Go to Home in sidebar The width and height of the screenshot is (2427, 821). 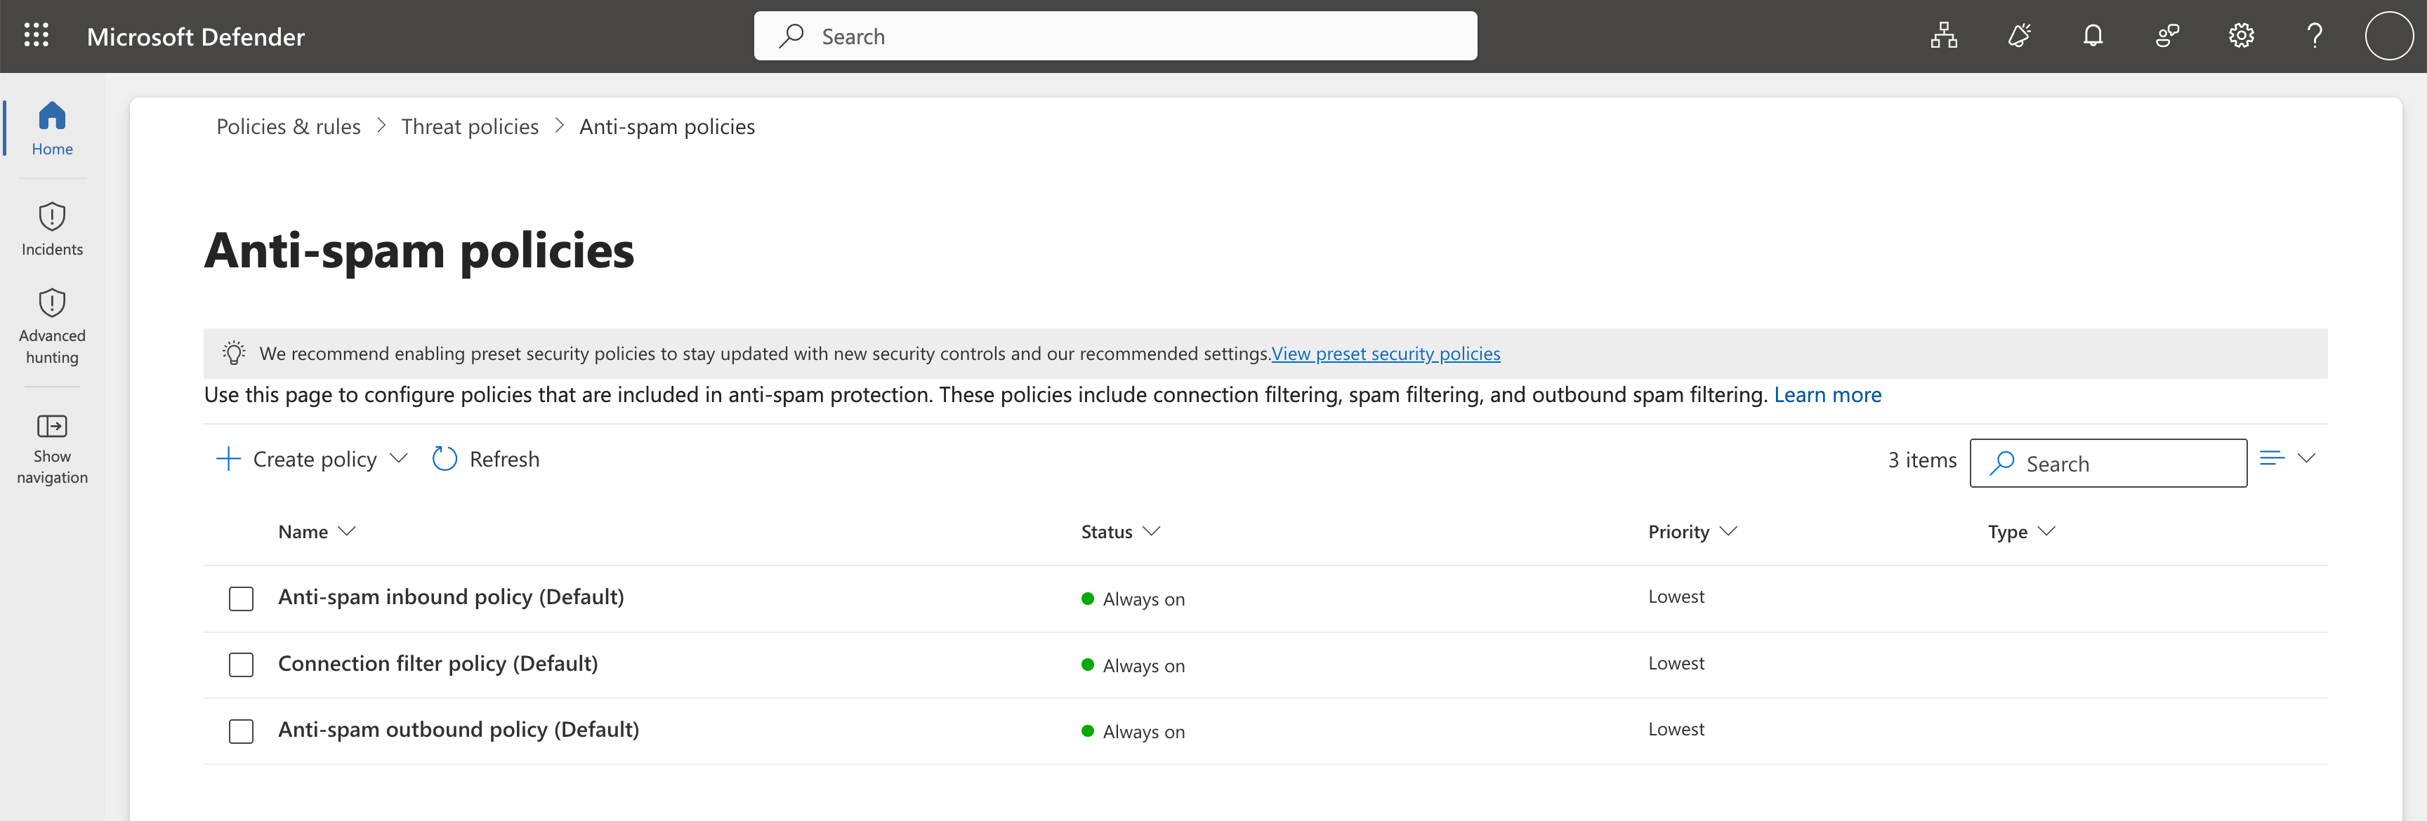point(52,129)
